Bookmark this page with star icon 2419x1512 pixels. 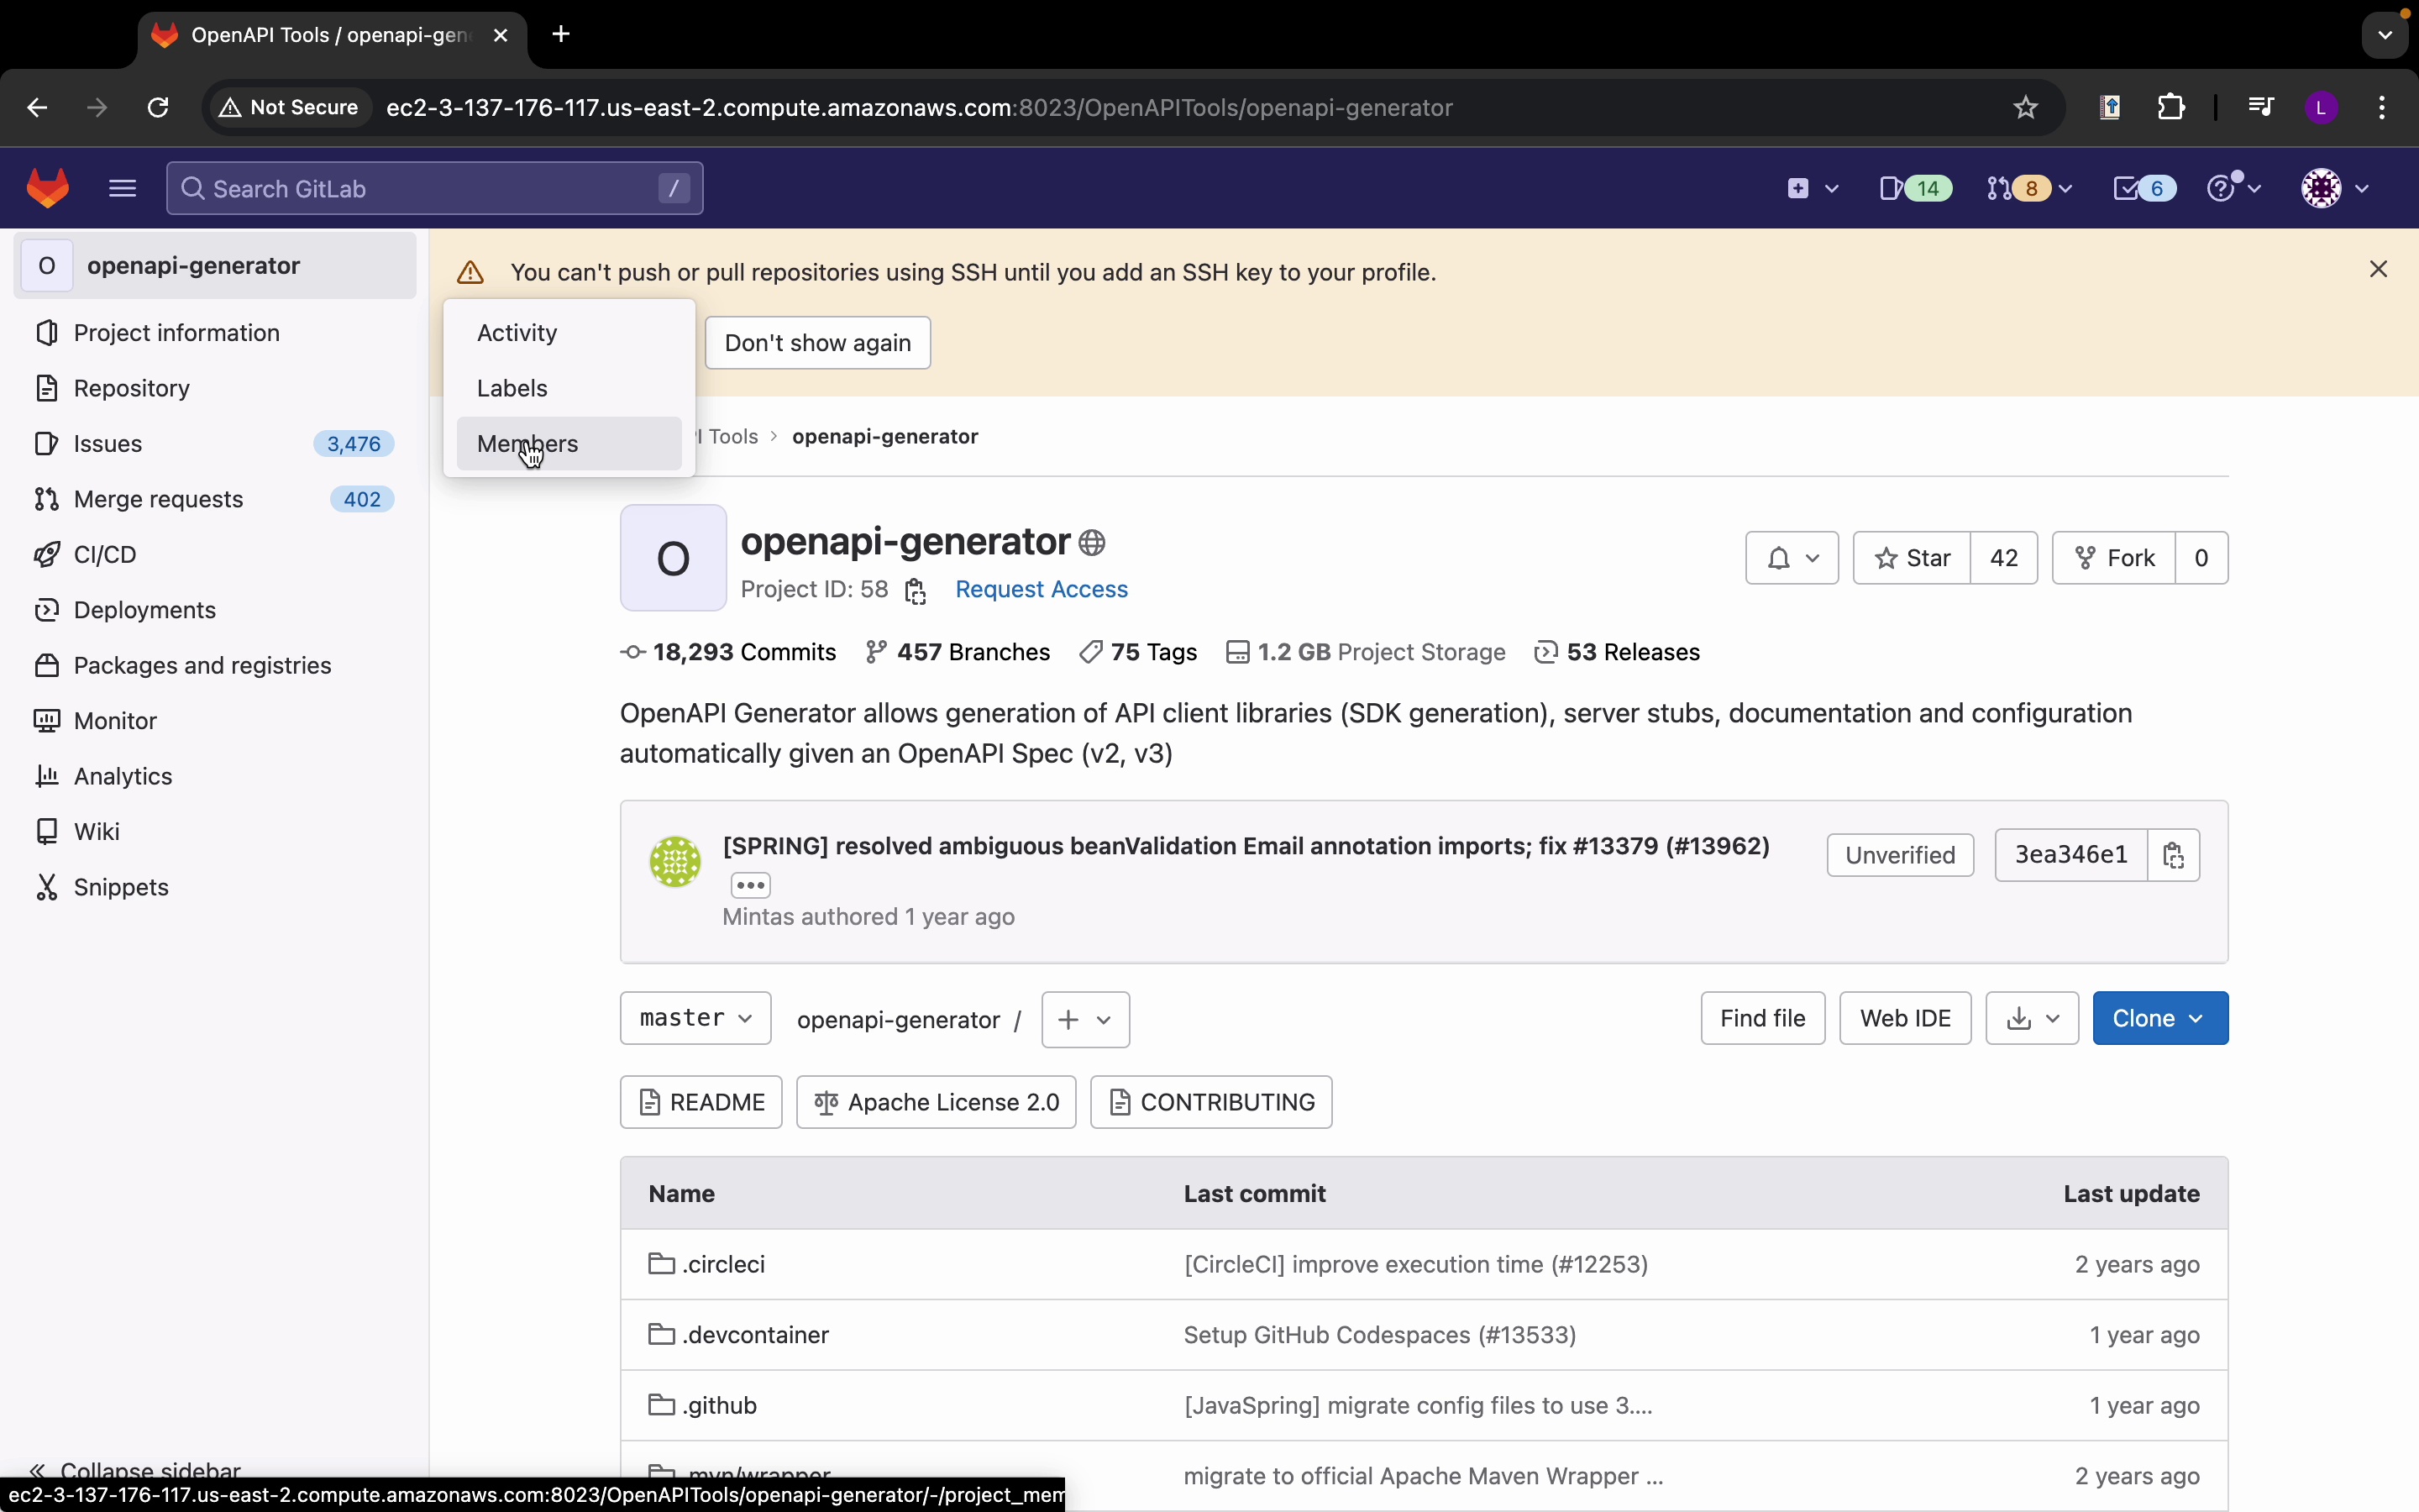click(x=2026, y=107)
